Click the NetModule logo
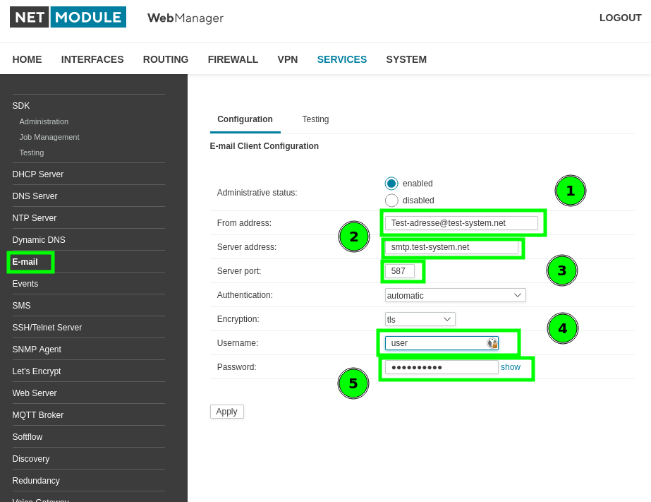The image size is (651, 502). 68,17
